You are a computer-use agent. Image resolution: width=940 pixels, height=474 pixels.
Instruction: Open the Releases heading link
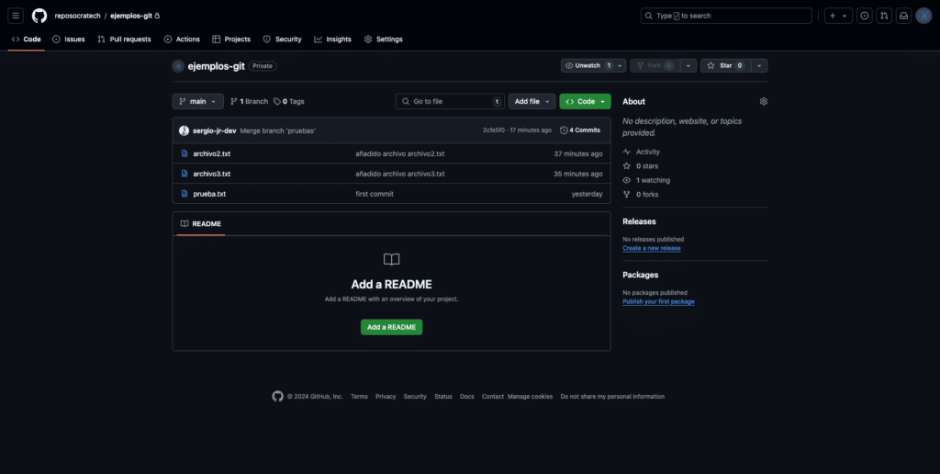click(x=639, y=221)
